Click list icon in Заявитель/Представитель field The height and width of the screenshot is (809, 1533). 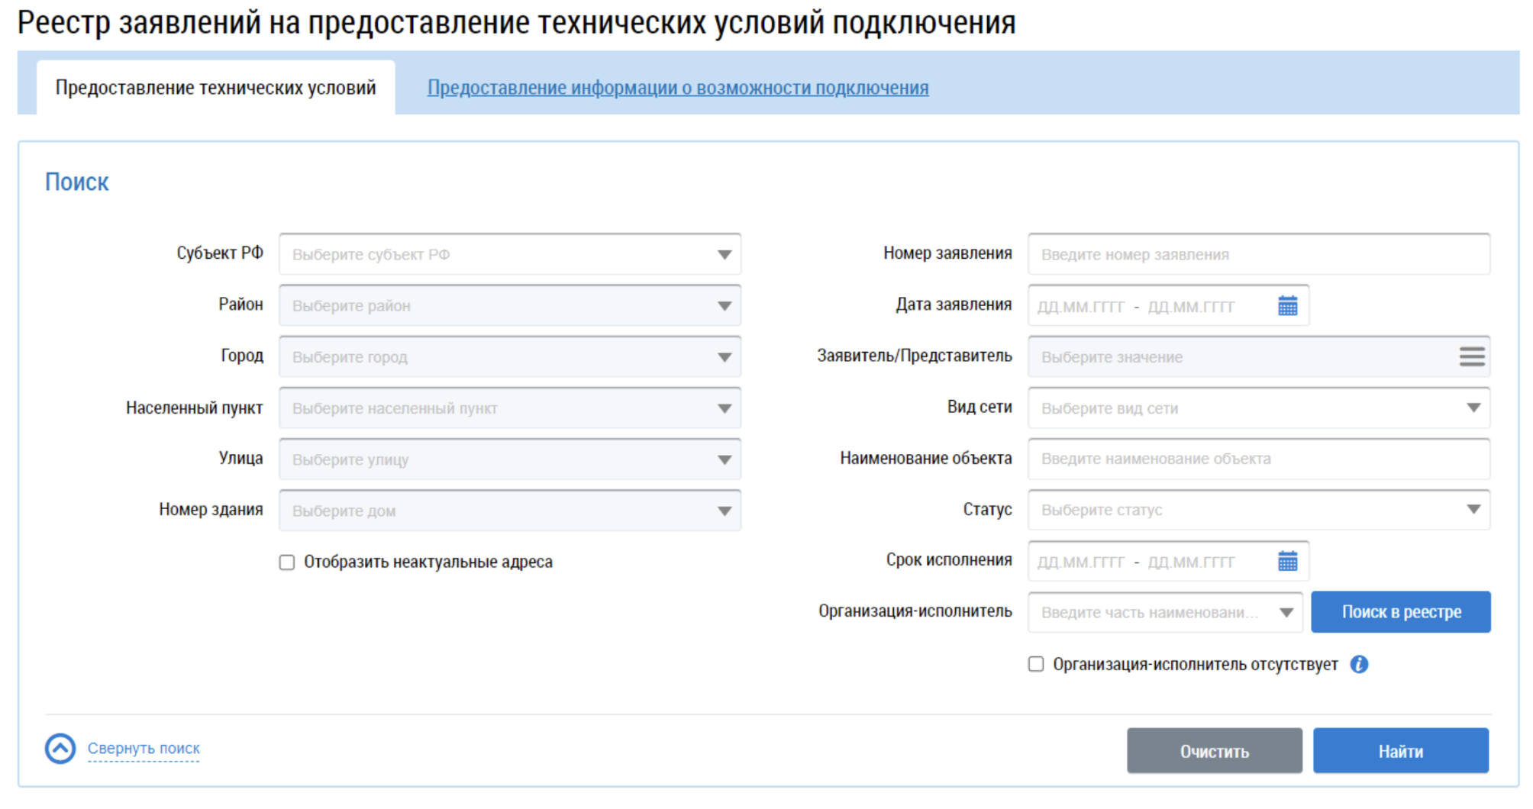tap(1471, 356)
